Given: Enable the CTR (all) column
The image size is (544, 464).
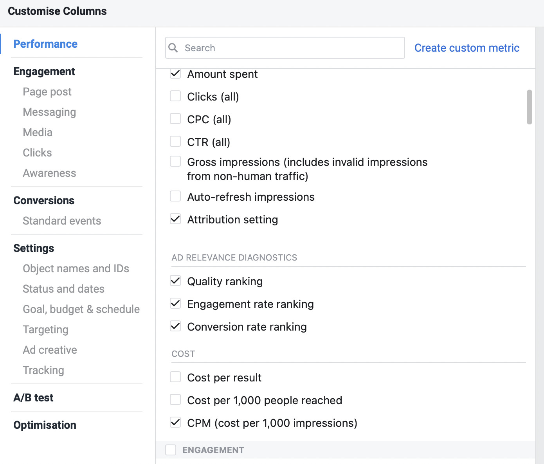Looking at the screenshot, I should (x=175, y=141).
